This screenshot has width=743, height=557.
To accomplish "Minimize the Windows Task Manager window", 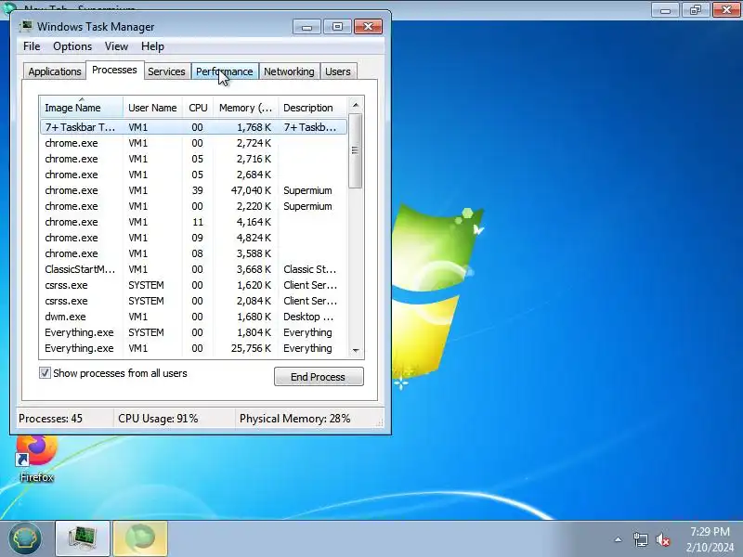I will [x=307, y=27].
